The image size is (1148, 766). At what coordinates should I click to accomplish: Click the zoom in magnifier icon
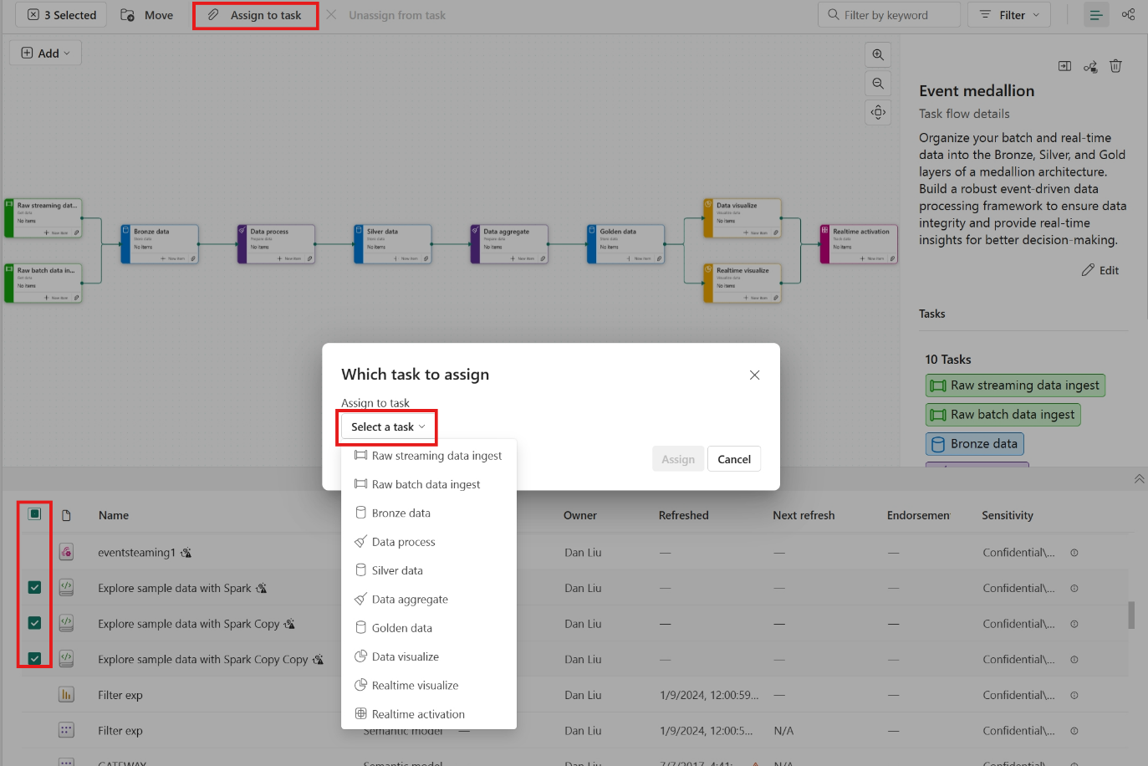[878, 54]
